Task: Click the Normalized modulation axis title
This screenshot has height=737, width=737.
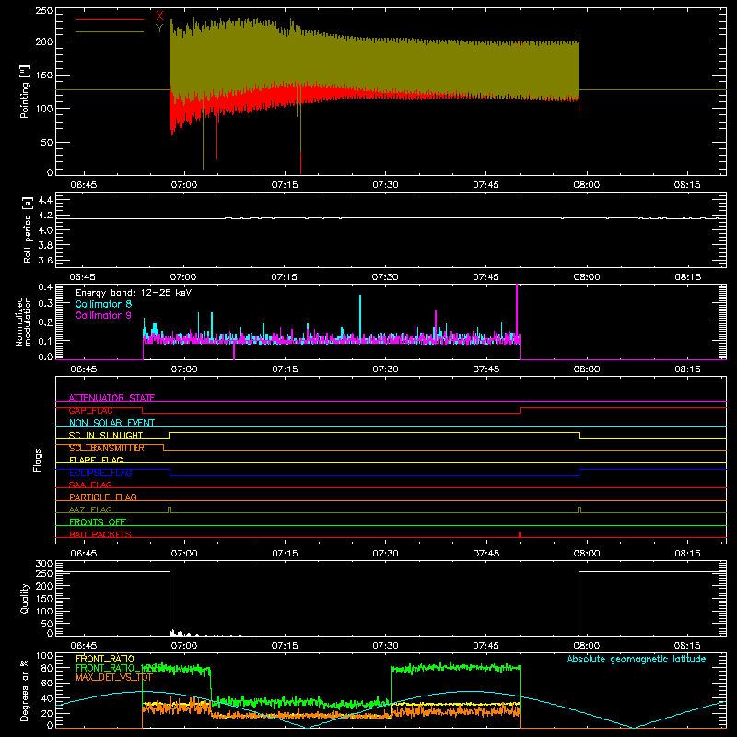Action: 23,322
